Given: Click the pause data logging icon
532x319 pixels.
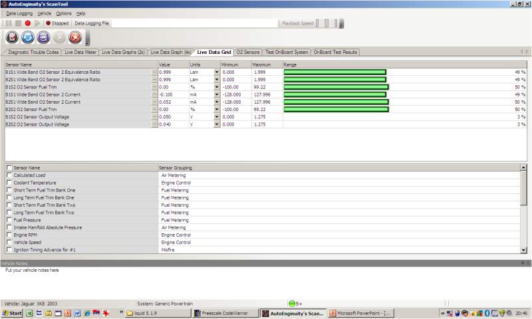Looking at the screenshot, I should (9, 23).
